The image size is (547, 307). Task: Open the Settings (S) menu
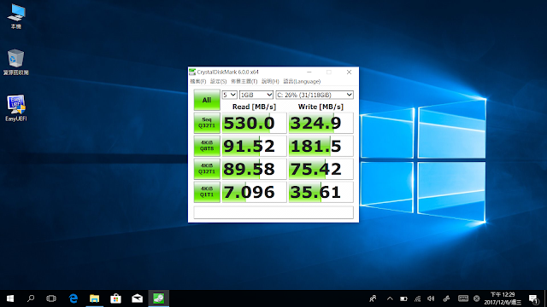pos(218,82)
